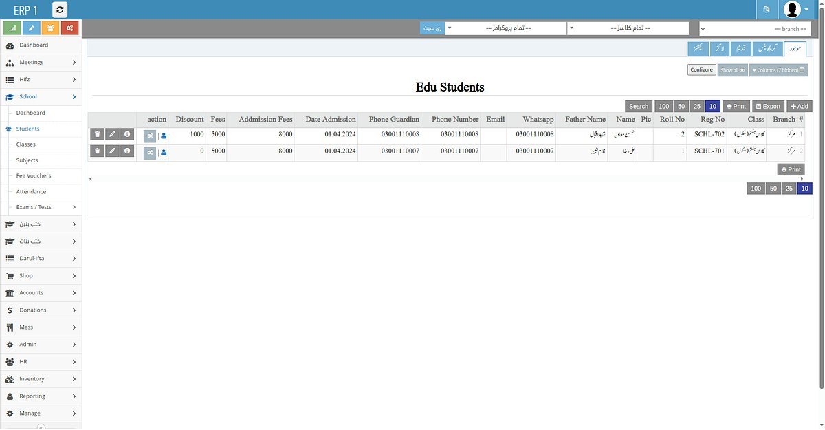This screenshot has height=430, width=825.
Task: Click the cogs action icon for SCHL-701
Action: [x=150, y=152]
